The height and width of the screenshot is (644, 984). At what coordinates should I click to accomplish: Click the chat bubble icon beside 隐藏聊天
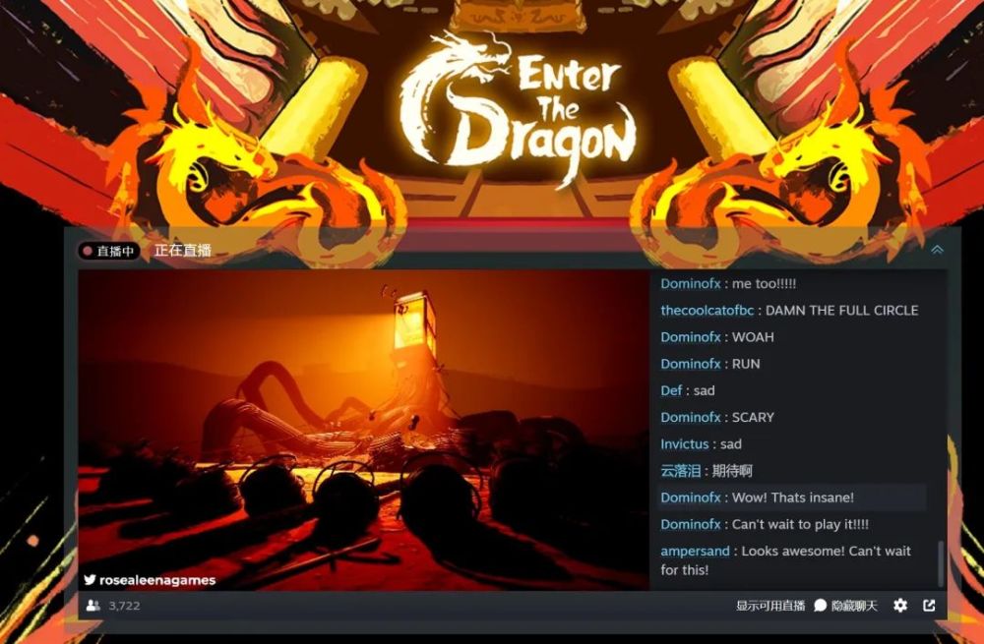tap(821, 605)
